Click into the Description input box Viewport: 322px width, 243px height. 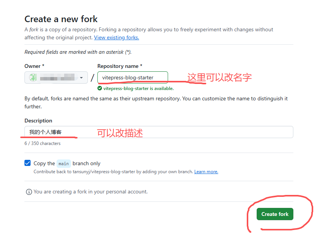[159, 132]
